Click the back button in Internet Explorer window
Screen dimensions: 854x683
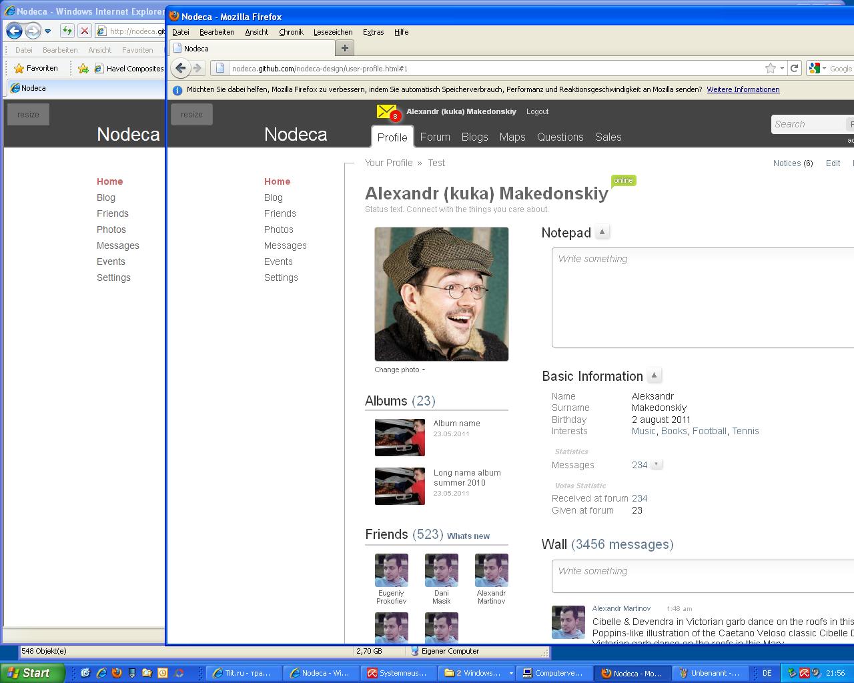[x=14, y=31]
